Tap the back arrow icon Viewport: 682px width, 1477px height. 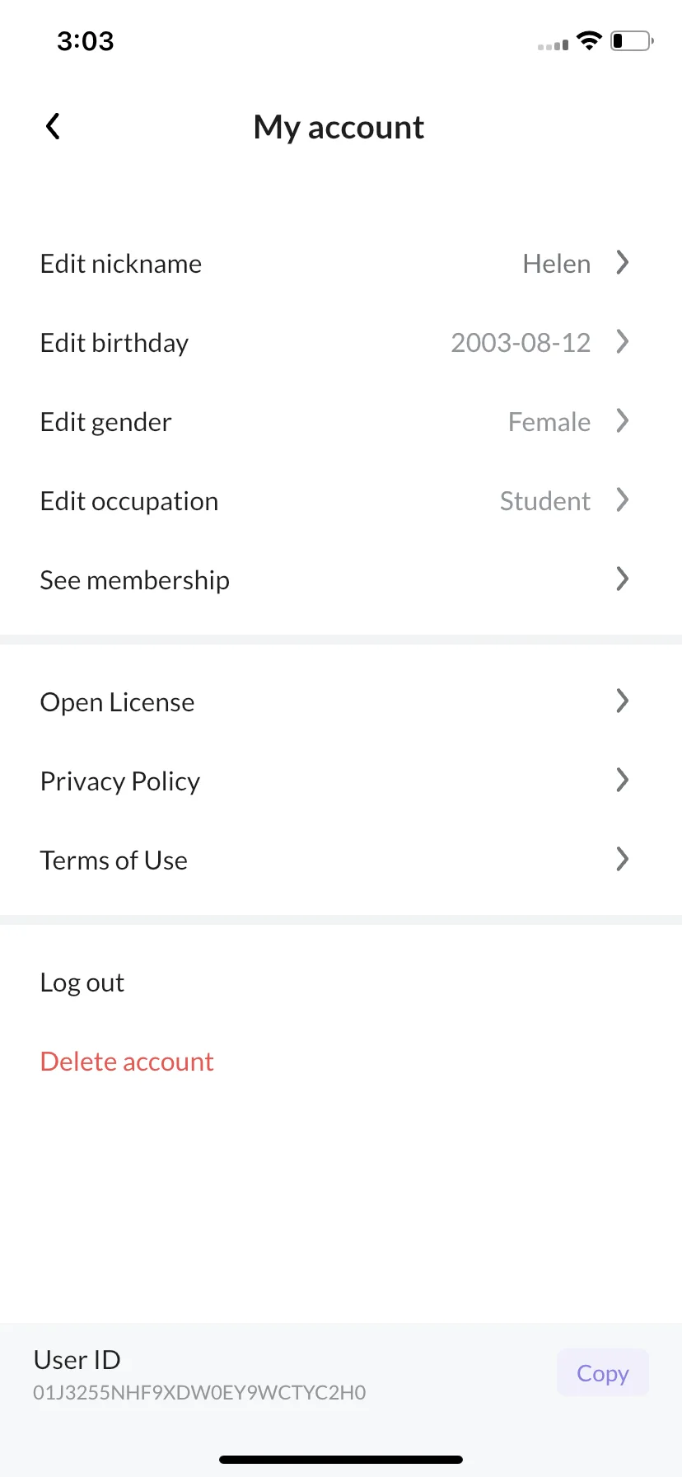point(53,126)
